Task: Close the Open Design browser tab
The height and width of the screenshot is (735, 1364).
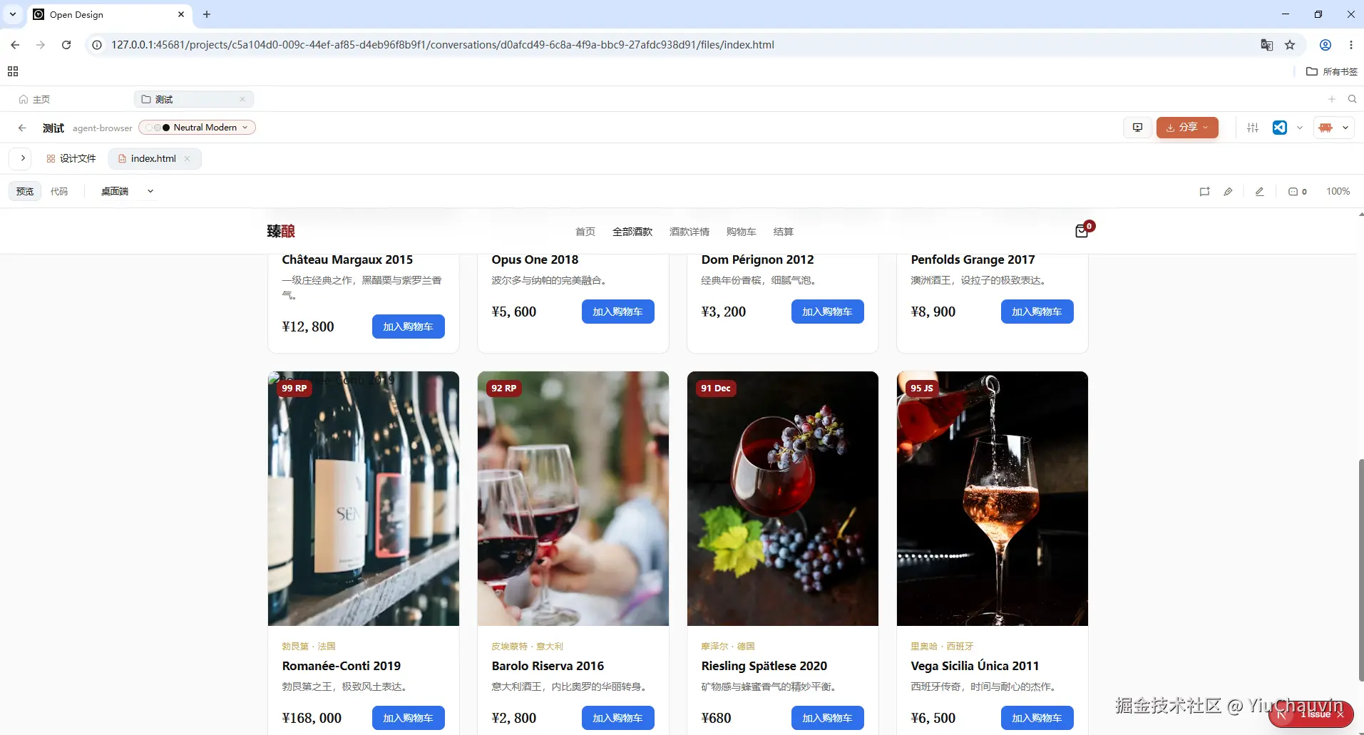Action: pyautogui.click(x=181, y=14)
